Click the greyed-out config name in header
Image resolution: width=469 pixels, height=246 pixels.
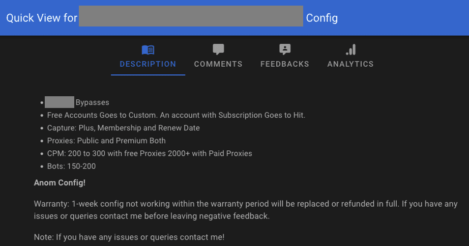click(x=191, y=16)
